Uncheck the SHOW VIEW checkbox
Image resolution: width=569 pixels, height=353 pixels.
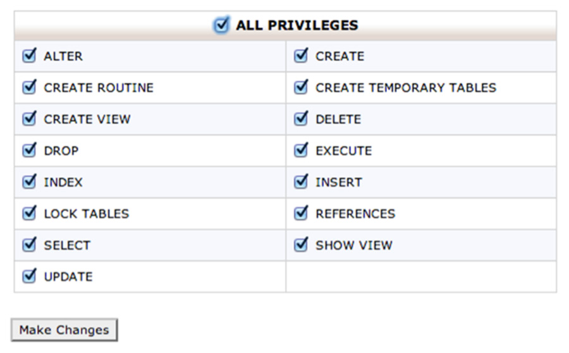[x=301, y=245]
